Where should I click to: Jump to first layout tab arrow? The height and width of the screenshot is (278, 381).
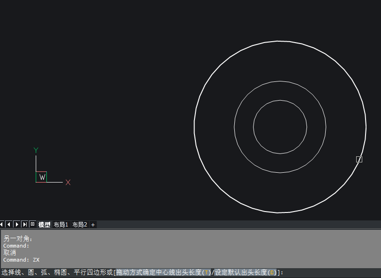(x=2, y=224)
